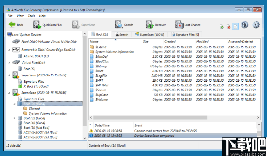Open the File menu

(x=10, y=16)
